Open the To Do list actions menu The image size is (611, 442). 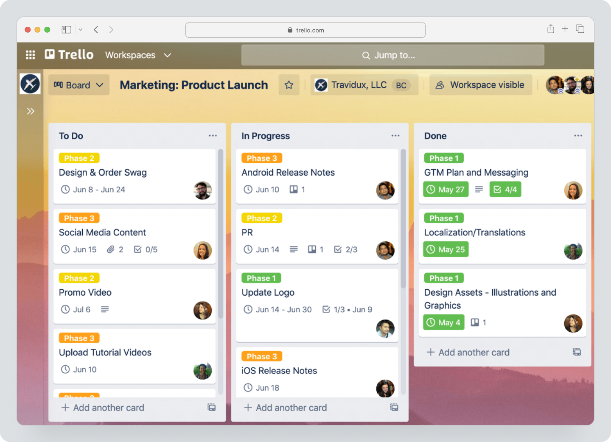(x=213, y=135)
